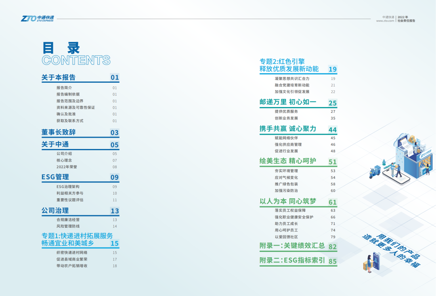The image size is (436, 296).
Task: Select the 资料来源及可靠性保证 entry
Action: 75,107
